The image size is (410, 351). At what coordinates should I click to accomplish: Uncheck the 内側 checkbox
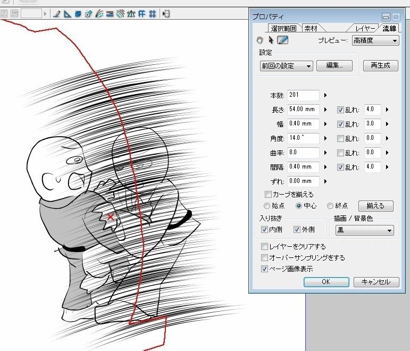click(x=264, y=230)
